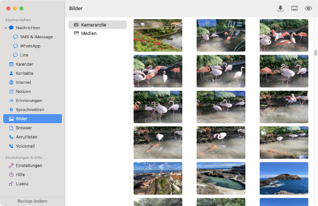
Task: Open Sprachnotizen label in sidebar
Action: (30, 110)
